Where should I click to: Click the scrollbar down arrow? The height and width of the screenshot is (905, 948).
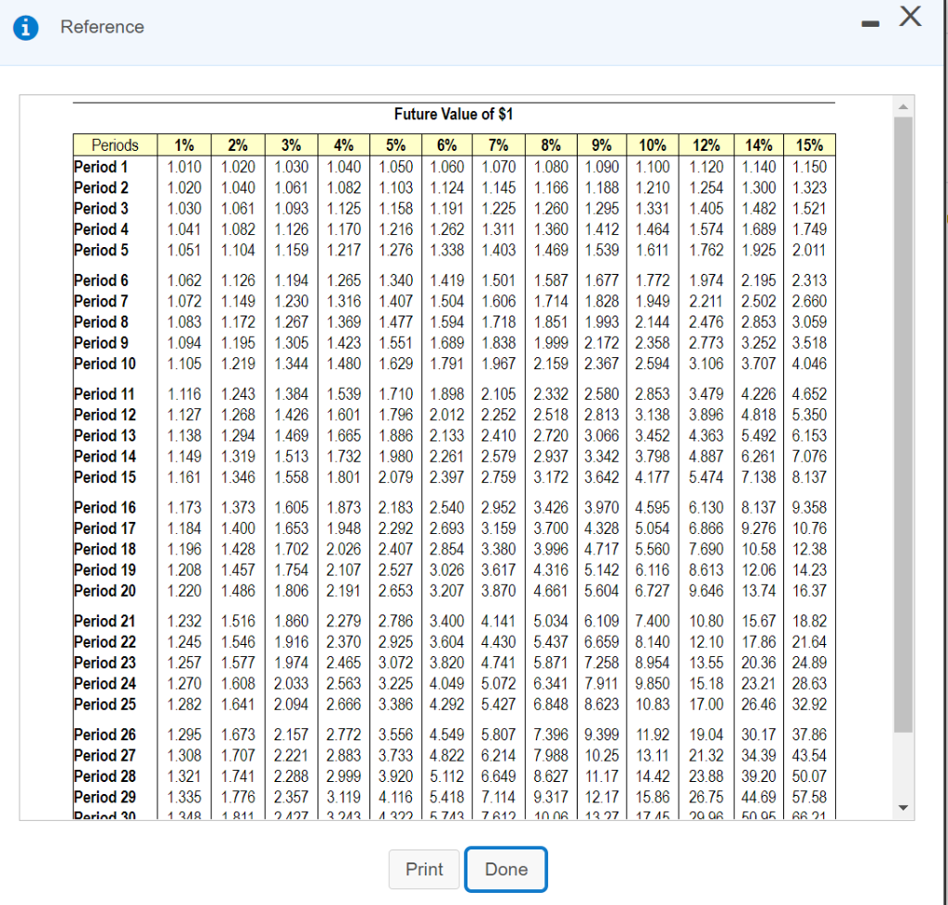point(904,808)
